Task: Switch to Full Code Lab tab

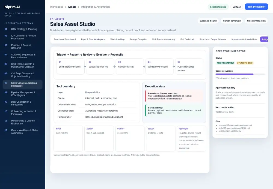Action: click(x=187, y=39)
